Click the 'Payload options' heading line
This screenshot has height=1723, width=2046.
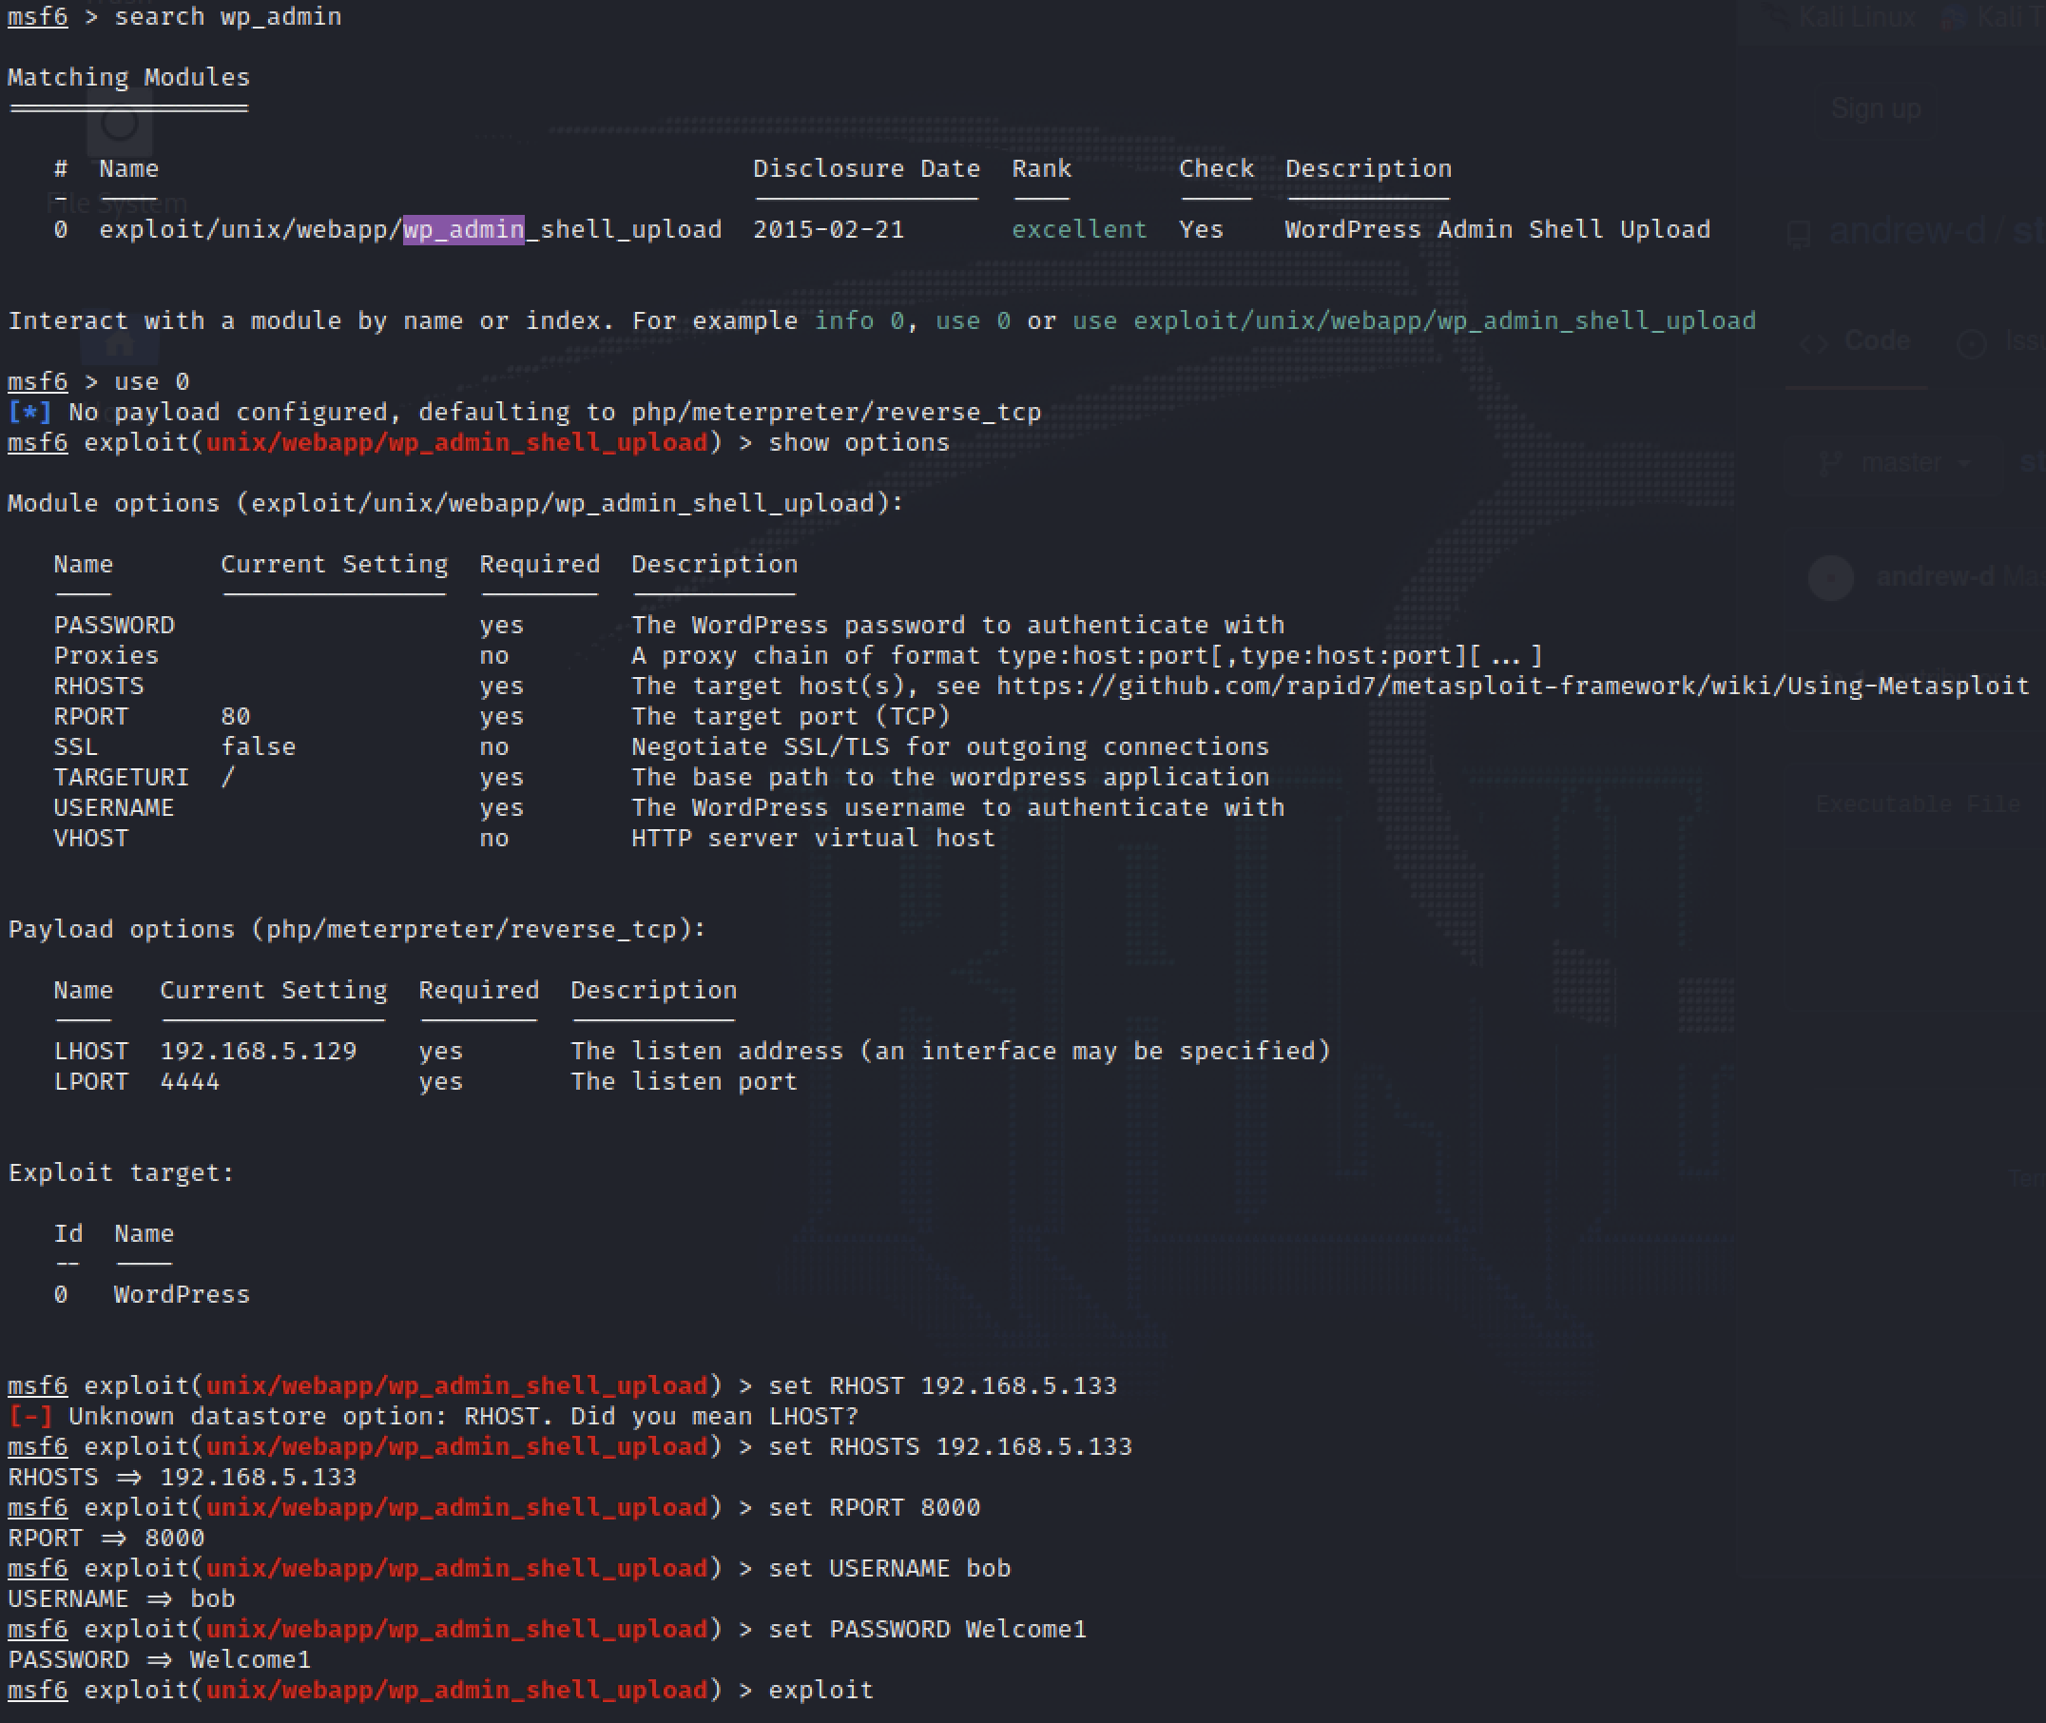[x=357, y=930]
